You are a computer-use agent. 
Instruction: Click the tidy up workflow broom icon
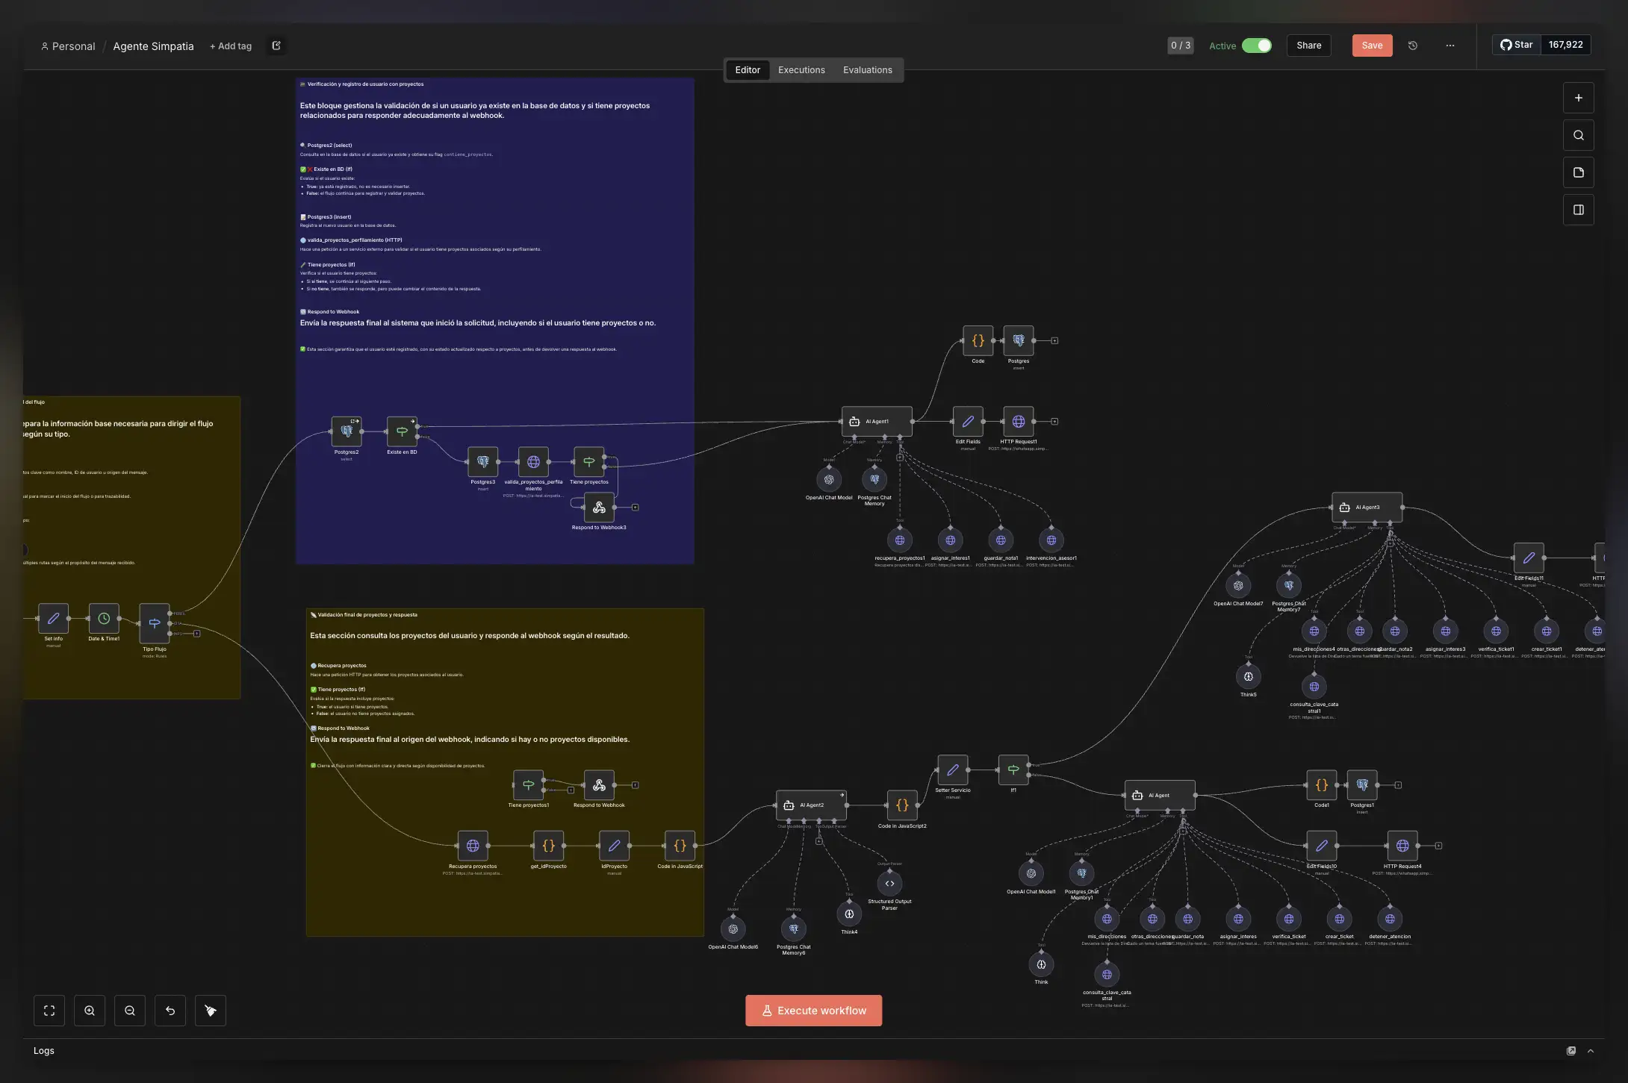click(211, 1011)
